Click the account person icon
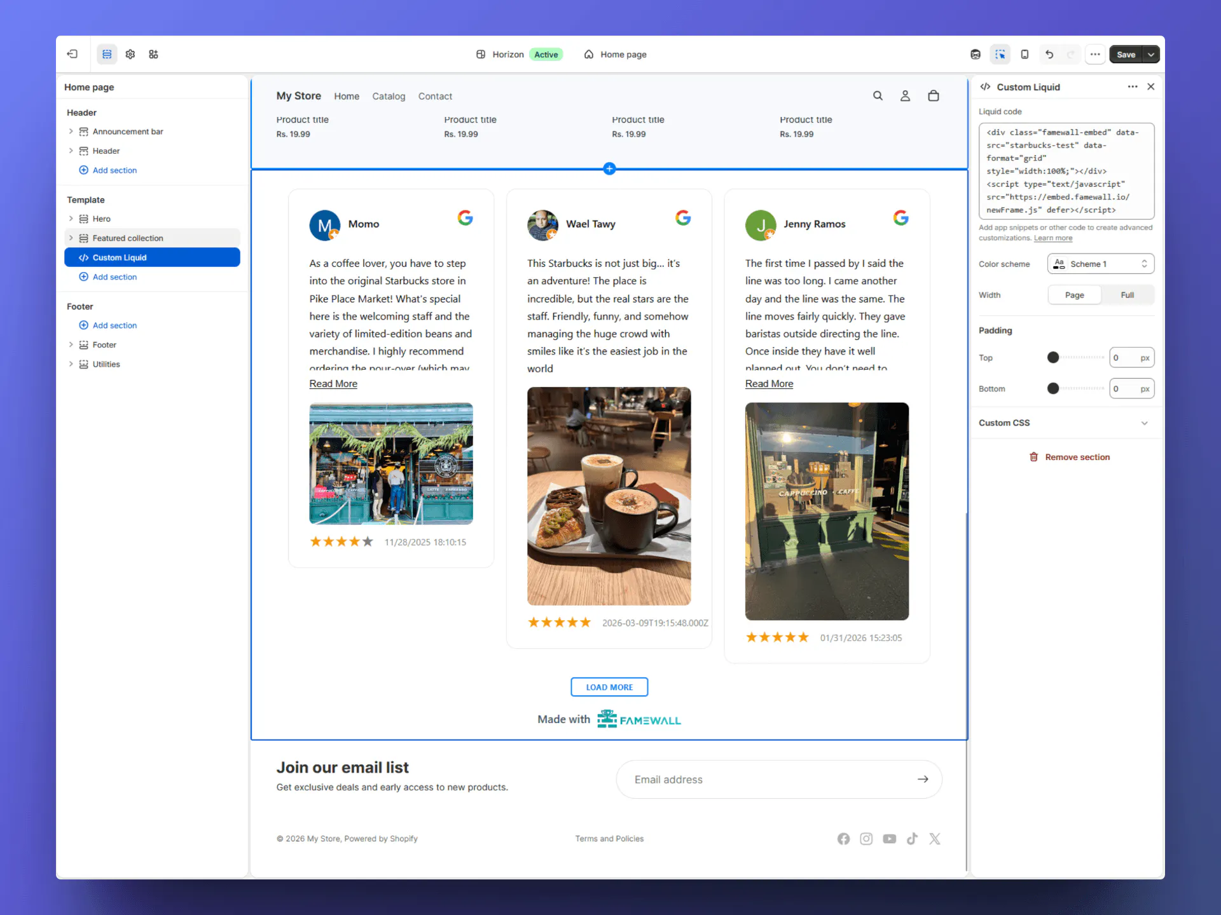The image size is (1221, 915). click(905, 95)
